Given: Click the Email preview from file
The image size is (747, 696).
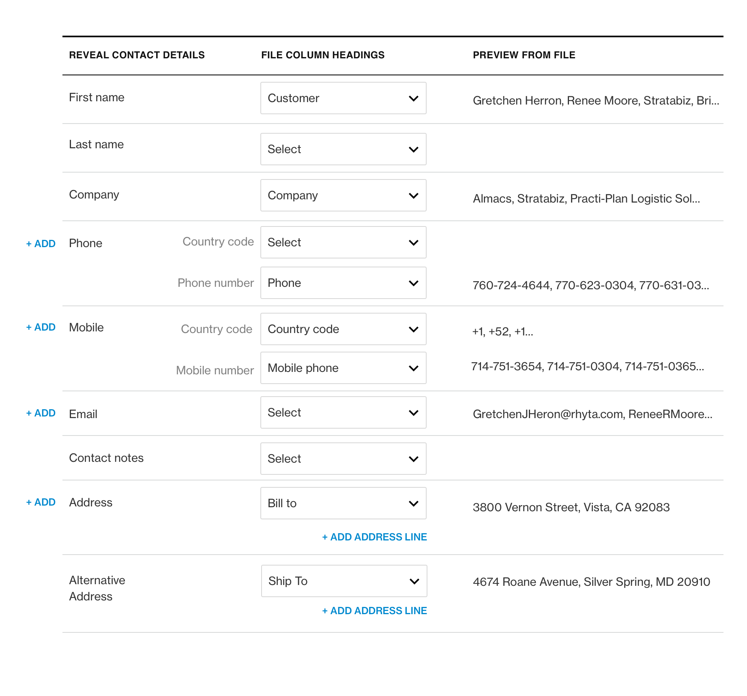Looking at the screenshot, I should click(x=592, y=414).
